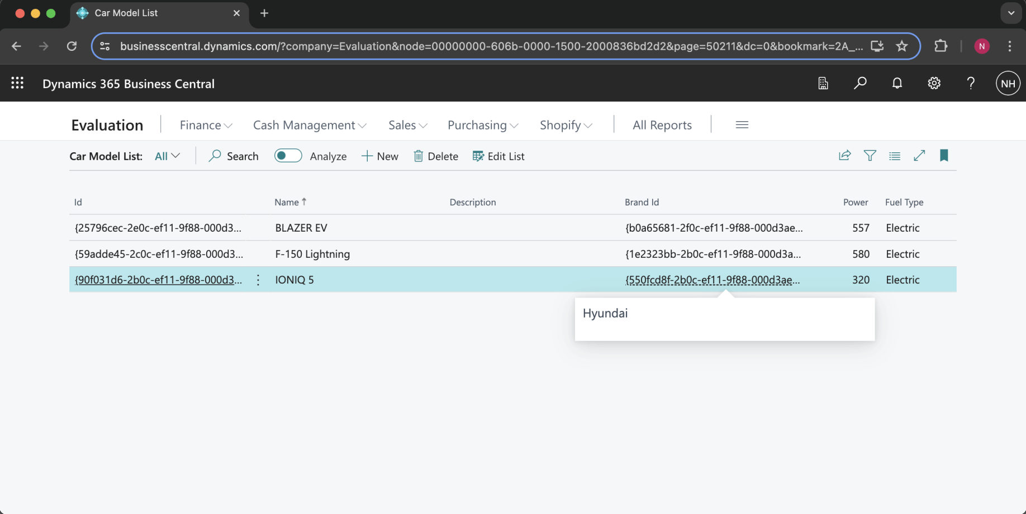Screen dimensions: 1026x514
Task: Toggle the Analyze mode switch
Action: [x=288, y=156]
